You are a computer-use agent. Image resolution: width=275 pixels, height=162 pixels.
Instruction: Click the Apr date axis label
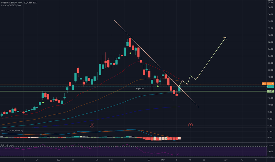click(226, 160)
